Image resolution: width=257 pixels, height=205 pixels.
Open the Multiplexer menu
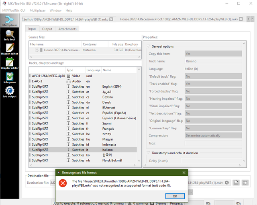coord(37,10)
